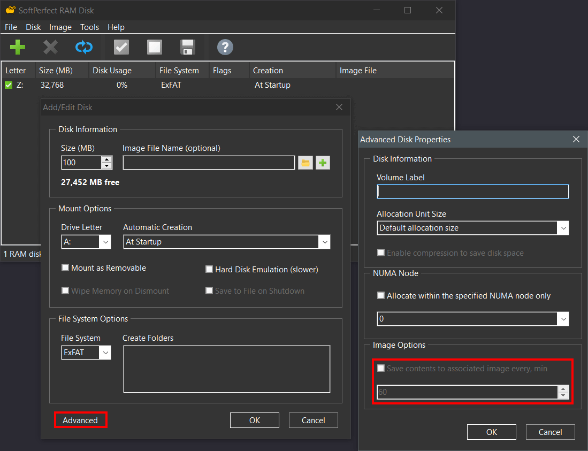The height and width of the screenshot is (451, 588).
Task: Open the Automatic Creation dropdown
Action: 324,242
